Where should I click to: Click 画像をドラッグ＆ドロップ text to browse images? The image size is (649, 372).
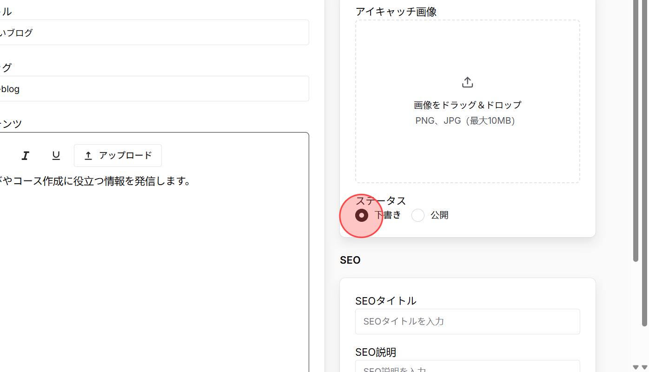467,105
